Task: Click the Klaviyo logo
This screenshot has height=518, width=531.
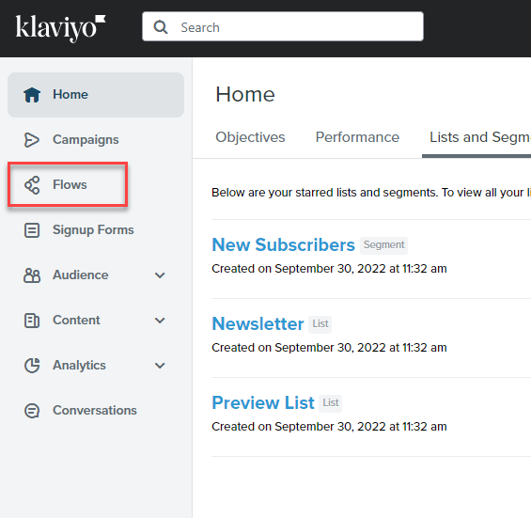Action: (x=60, y=28)
